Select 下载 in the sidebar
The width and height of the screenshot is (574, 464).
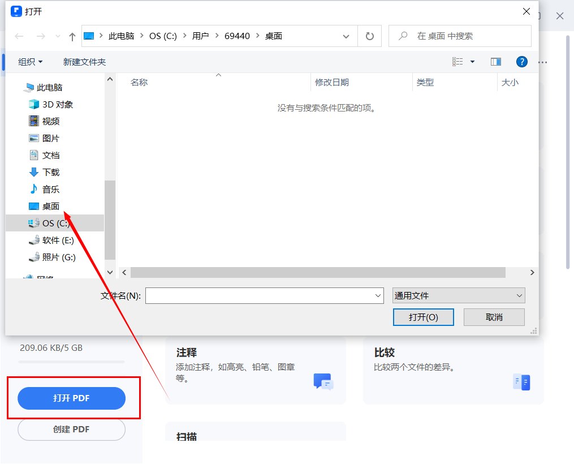(x=50, y=172)
